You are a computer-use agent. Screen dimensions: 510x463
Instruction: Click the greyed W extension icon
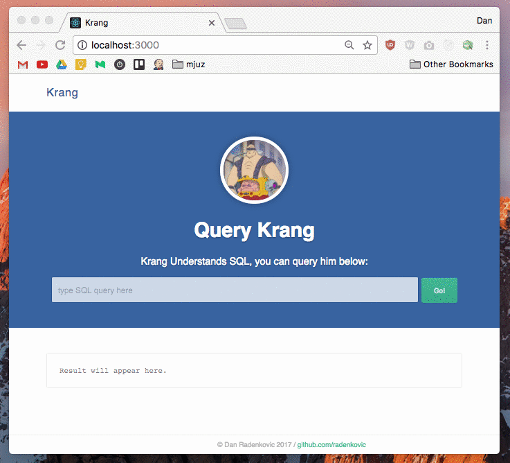click(x=410, y=45)
